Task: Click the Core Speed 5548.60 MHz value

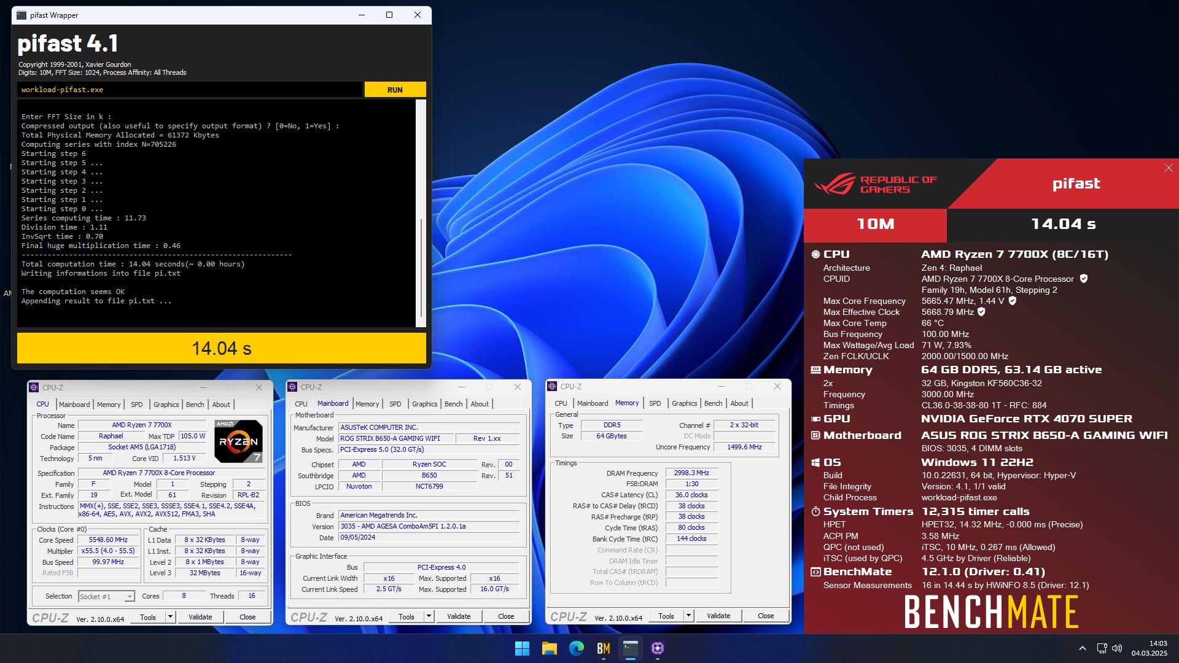Action: tap(108, 540)
